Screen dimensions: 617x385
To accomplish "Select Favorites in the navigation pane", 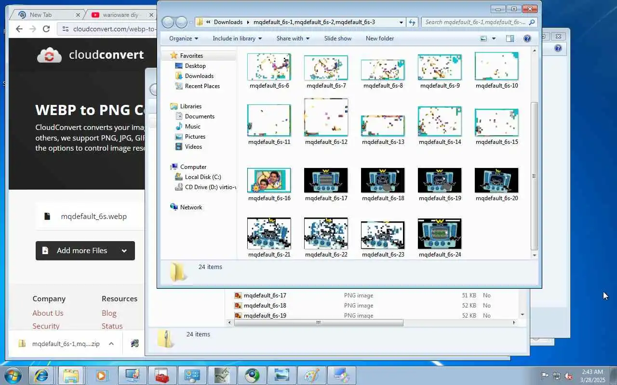I will tap(191, 56).
